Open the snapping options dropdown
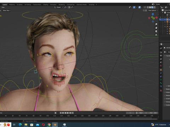 point(72,7)
